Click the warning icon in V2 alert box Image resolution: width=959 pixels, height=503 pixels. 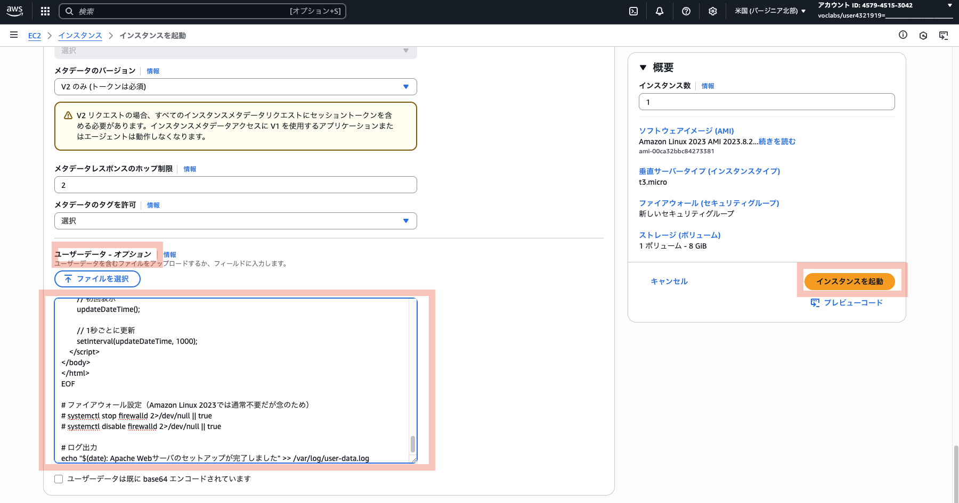(68, 116)
